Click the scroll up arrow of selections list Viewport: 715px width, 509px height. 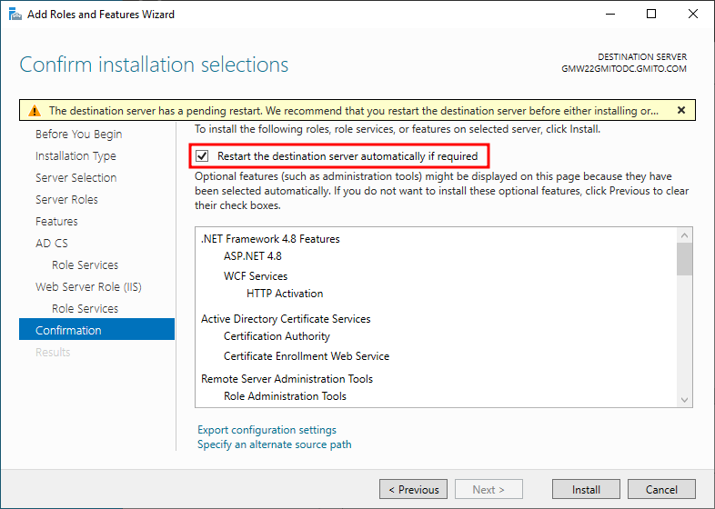pos(684,235)
